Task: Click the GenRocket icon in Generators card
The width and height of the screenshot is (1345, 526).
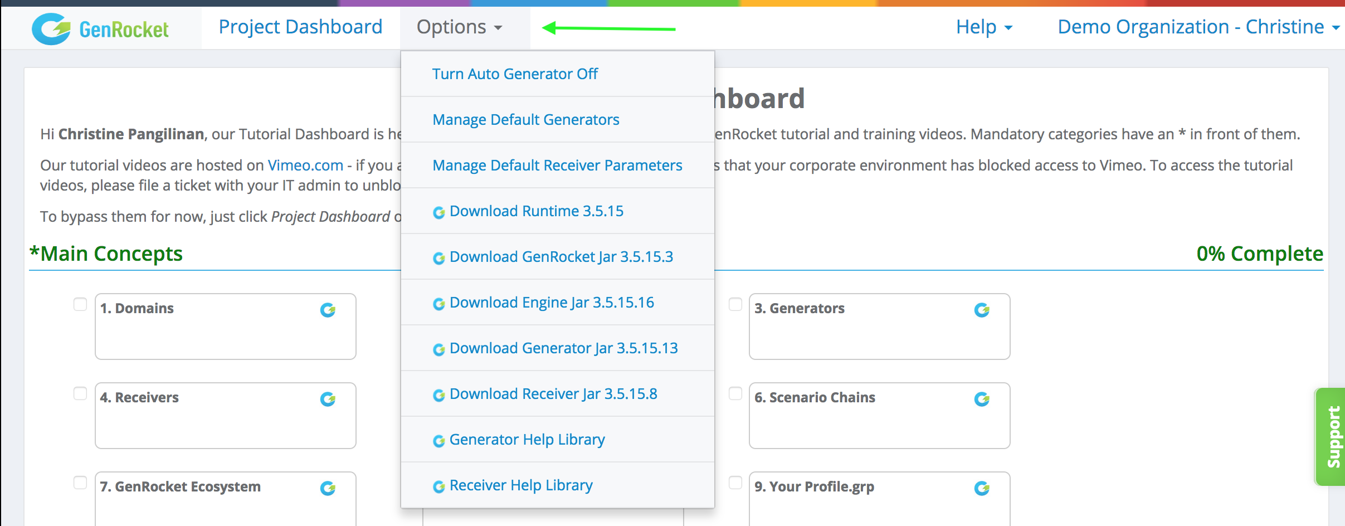Action: point(982,310)
